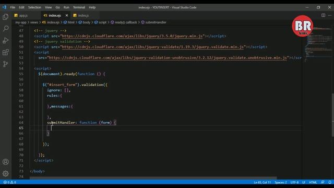Image resolution: width=334 pixels, height=188 pixels.
Task: Click the vertical editor scrollbar
Action: pos(332,115)
